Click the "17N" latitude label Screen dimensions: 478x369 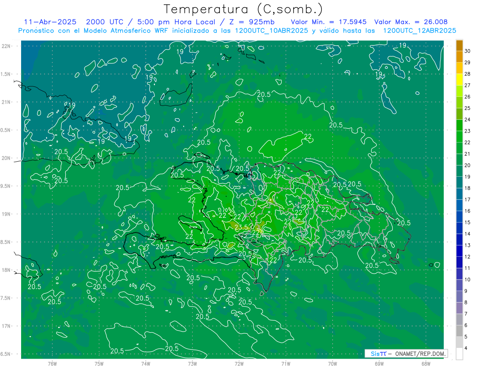coord(7,326)
